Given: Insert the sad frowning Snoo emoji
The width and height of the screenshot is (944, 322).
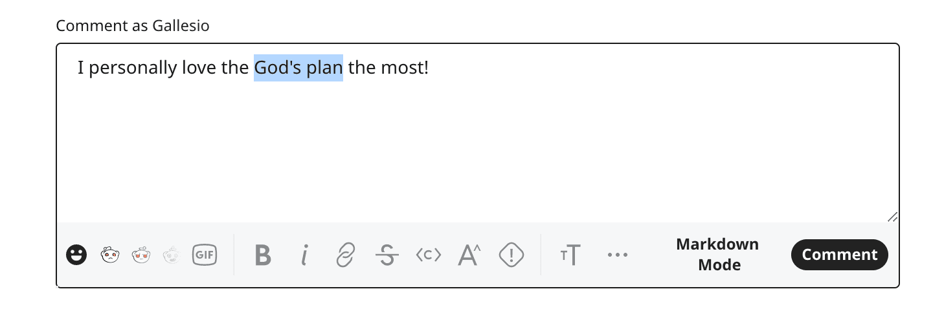Looking at the screenshot, I should pos(109,255).
